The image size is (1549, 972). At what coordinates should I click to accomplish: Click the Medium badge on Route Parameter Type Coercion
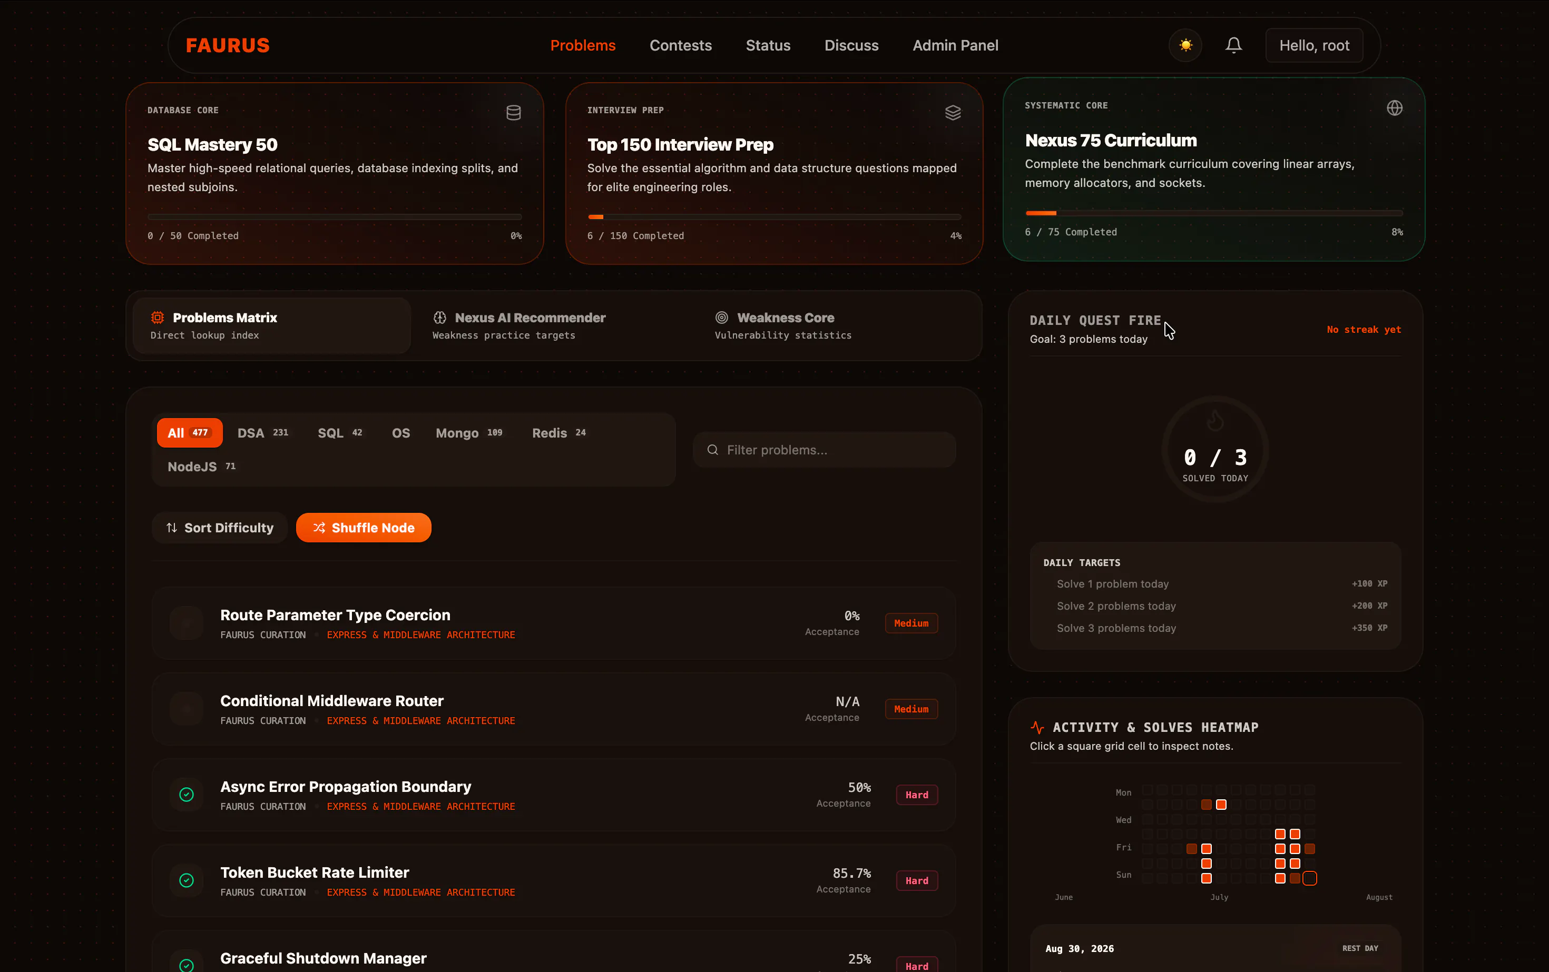coord(911,623)
